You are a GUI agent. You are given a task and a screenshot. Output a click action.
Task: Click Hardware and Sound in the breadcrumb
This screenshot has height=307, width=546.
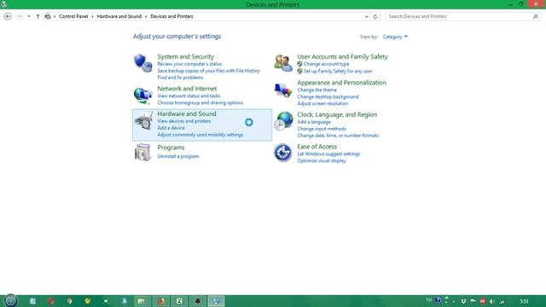[x=119, y=16]
